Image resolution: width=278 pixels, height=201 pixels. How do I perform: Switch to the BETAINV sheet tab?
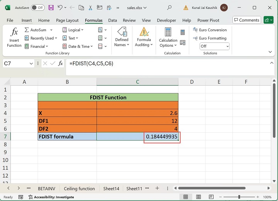(47, 188)
